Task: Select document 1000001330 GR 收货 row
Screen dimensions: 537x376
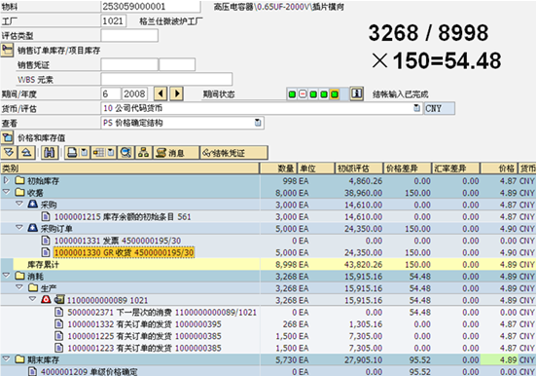Action: (124, 253)
